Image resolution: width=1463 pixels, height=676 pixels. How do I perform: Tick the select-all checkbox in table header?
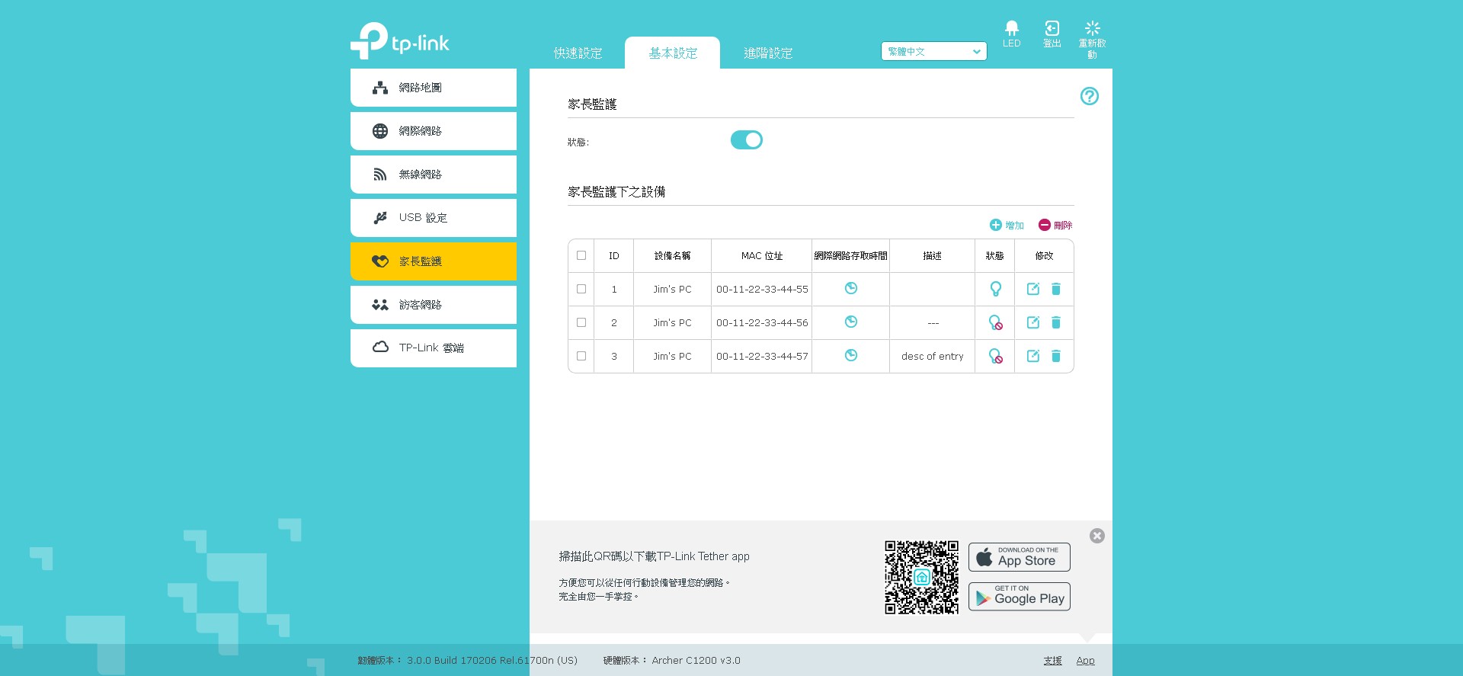click(581, 255)
